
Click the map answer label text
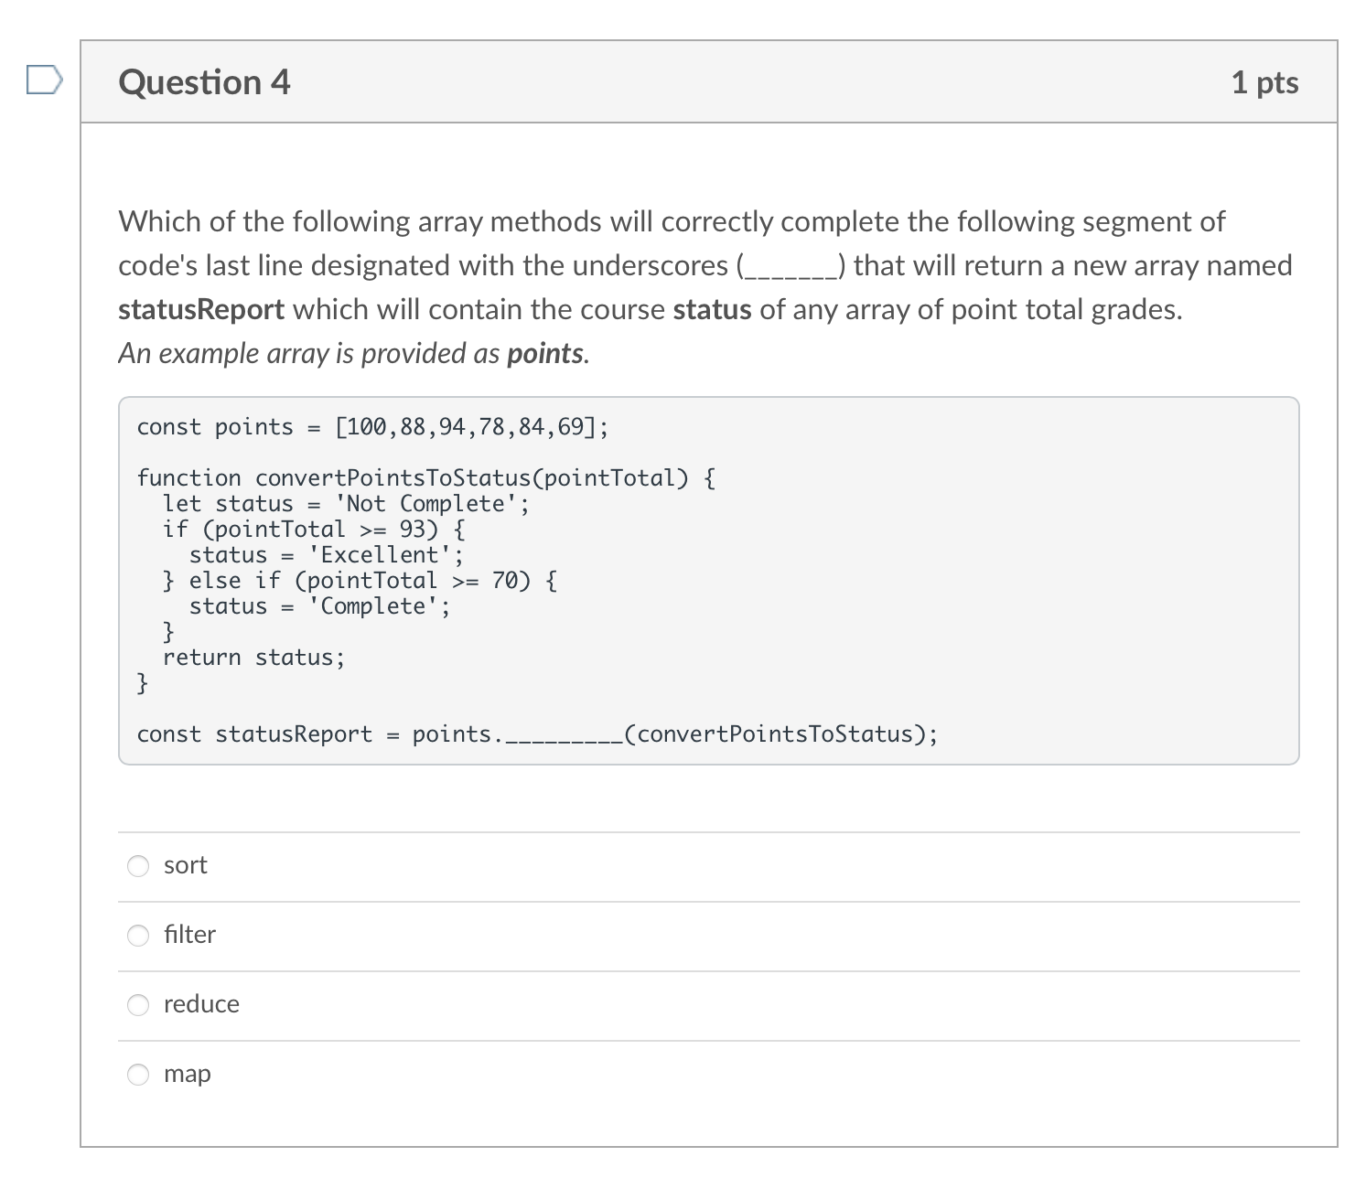186,1074
